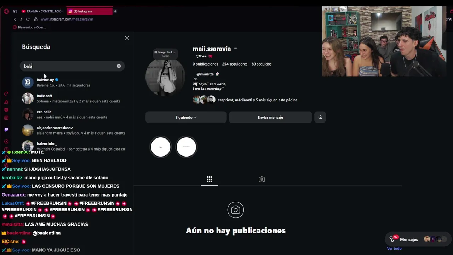Go forward with the browser forward arrow
The height and width of the screenshot is (255, 453).
21,19
